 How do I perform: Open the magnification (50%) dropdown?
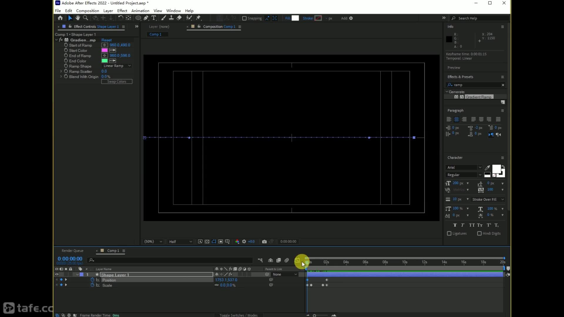pyautogui.click(x=153, y=242)
